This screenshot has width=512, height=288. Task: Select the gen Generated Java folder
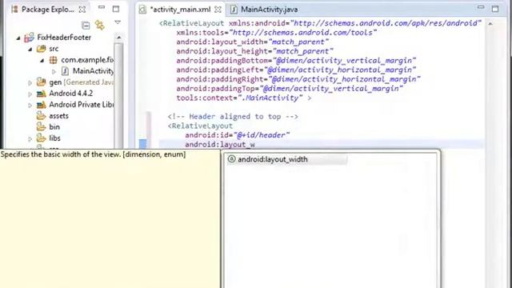(x=82, y=82)
